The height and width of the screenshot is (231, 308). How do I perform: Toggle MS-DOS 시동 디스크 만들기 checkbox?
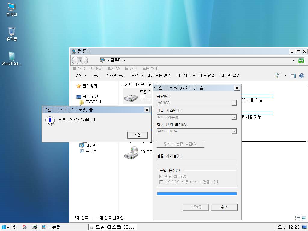[161, 182]
